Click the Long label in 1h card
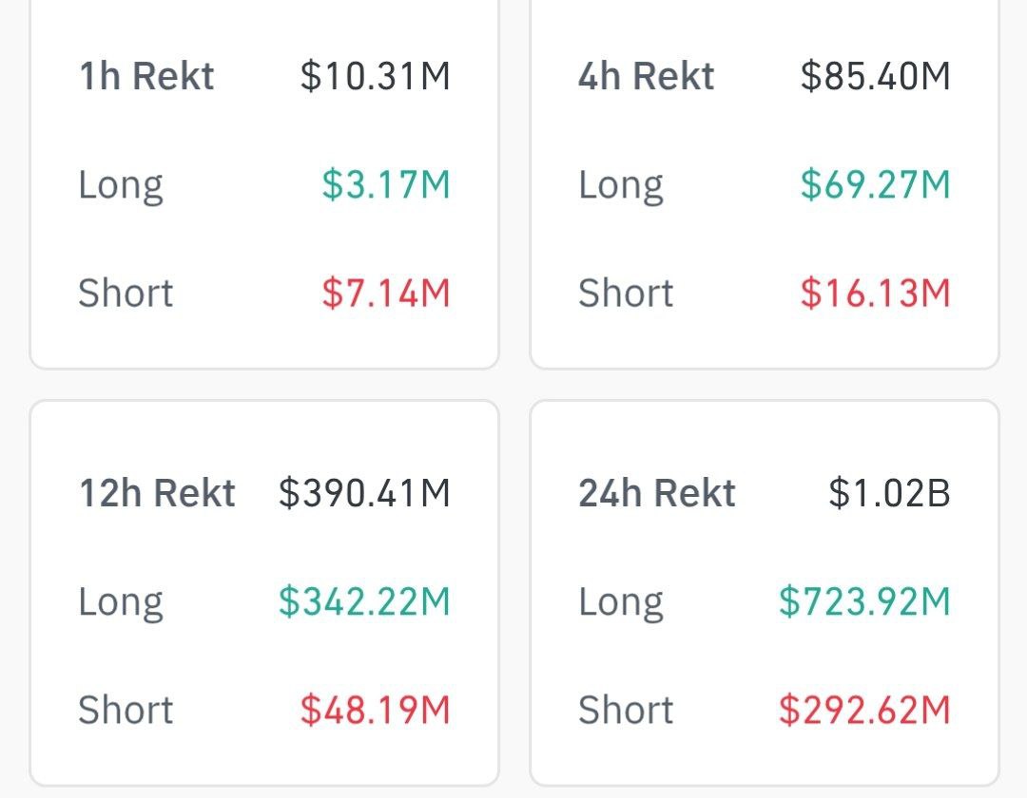This screenshot has height=798, width=1027. click(x=121, y=184)
